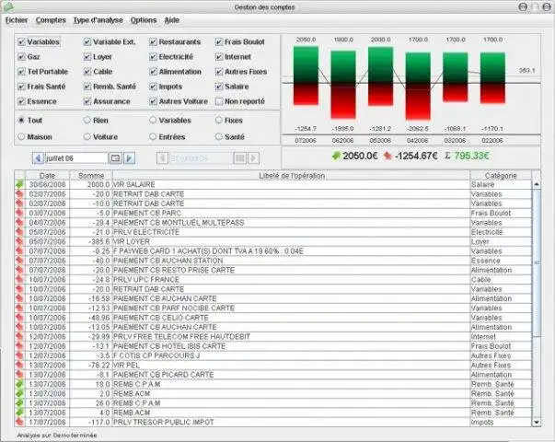Click the app icon in the title bar
Image resolution: width=555 pixels, height=442 pixels.
(7, 6)
